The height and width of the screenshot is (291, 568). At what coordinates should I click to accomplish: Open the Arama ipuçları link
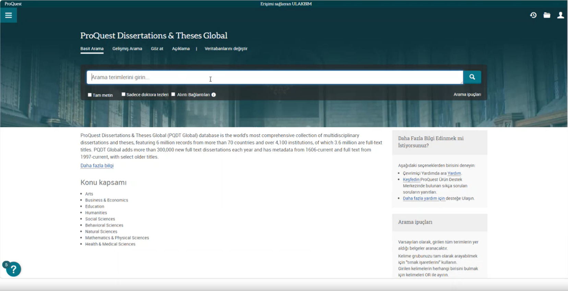467,95
